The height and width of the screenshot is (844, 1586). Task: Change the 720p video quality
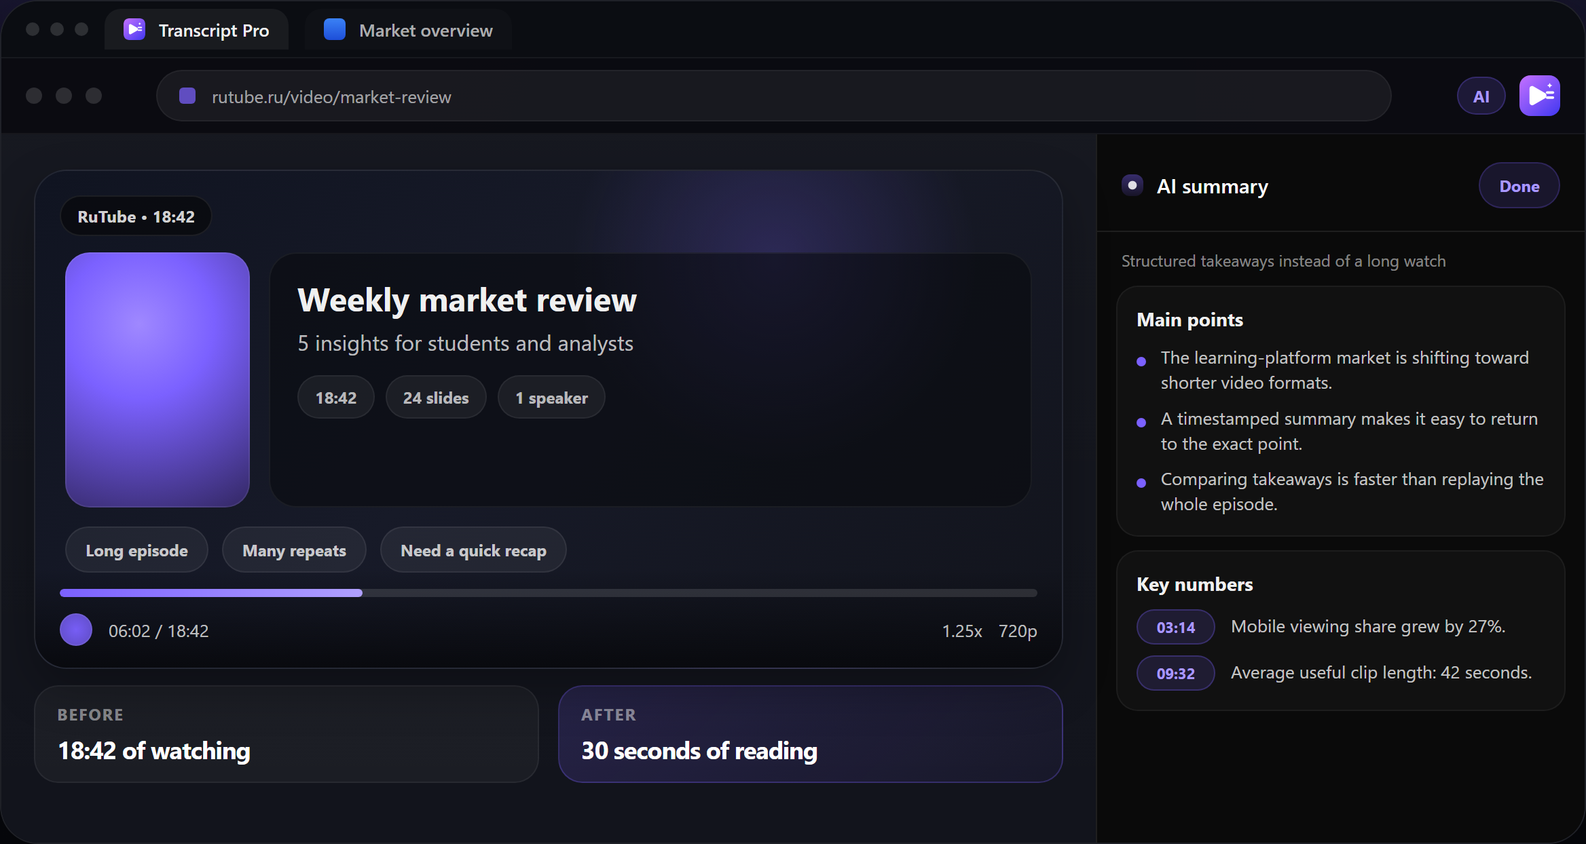(1018, 631)
